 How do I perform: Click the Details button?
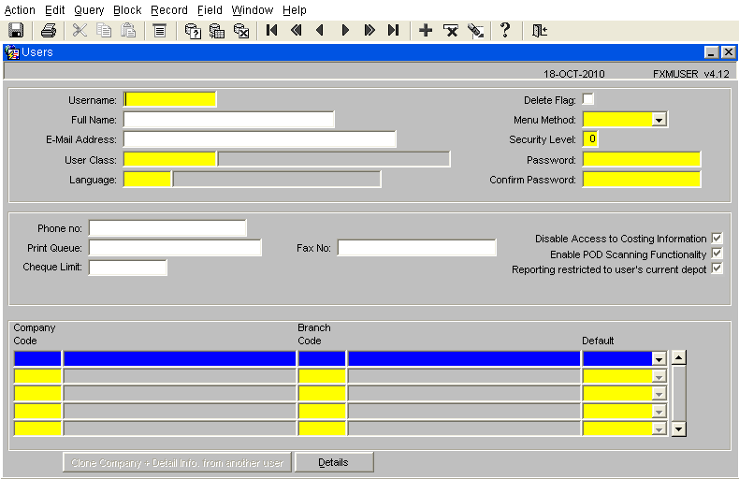point(334,462)
